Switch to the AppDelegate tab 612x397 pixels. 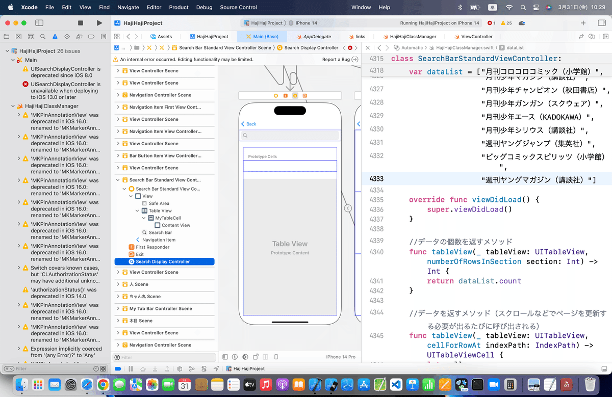pyautogui.click(x=313, y=37)
